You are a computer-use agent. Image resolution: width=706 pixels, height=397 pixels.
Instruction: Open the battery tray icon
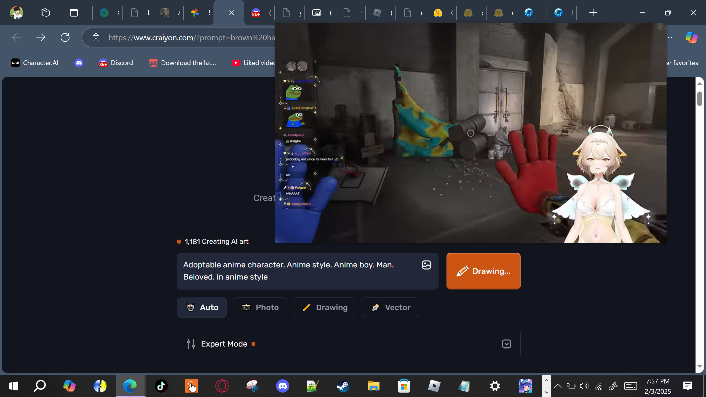pyautogui.click(x=571, y=386)
